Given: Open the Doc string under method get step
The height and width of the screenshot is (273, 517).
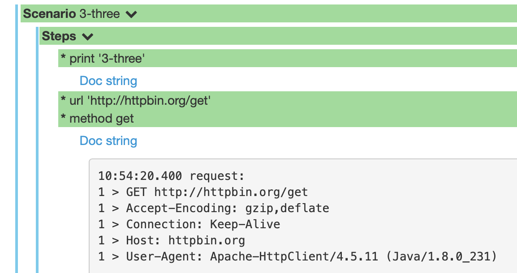Looking at the screenshot, I should (108, 141).
